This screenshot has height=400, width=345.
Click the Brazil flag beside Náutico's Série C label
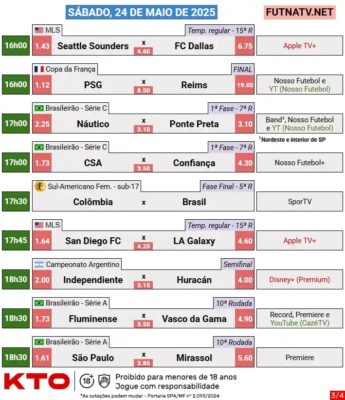tap(39, 108)
